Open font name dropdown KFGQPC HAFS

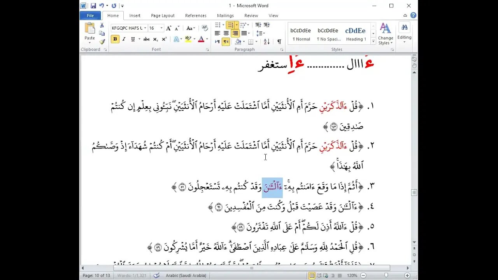pyautogui.click(x=145, y=28)
